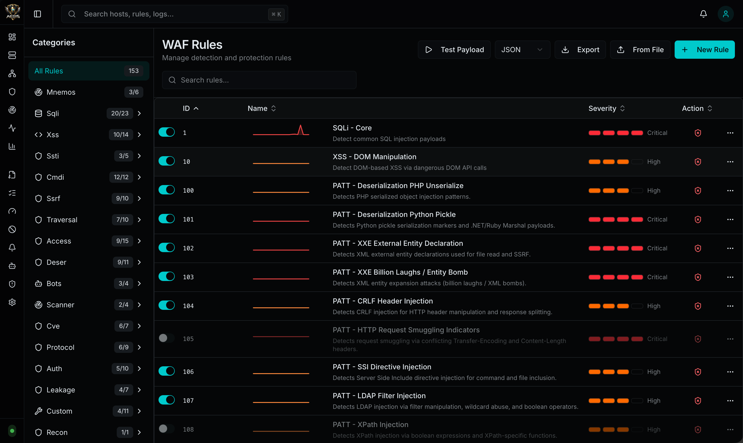Open the more options for rule 104
743x443 pixels.
click(x=730, y=306)
